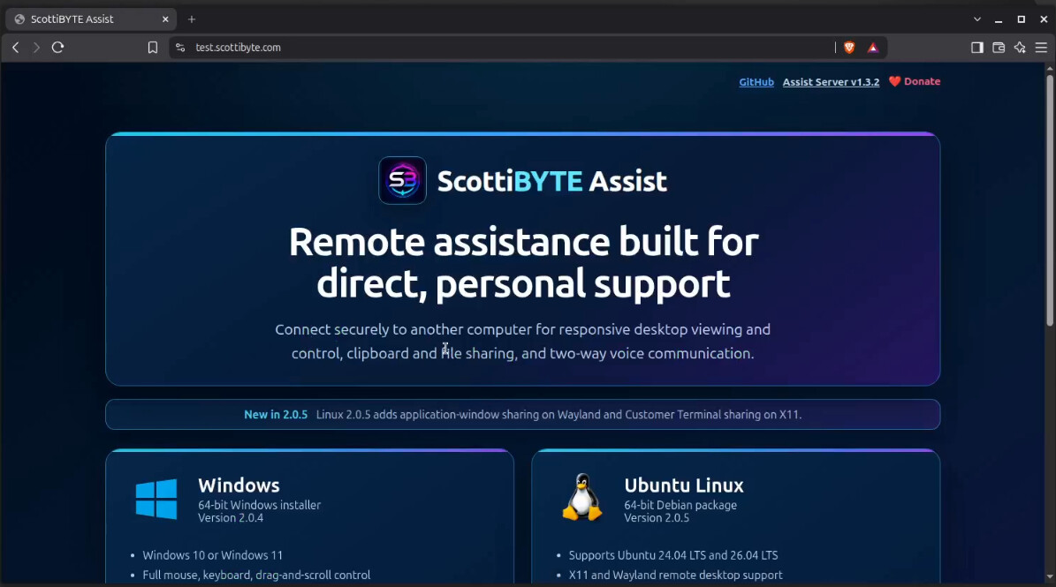Maximize the browser window
Viewport: 1056px width, 587px height.
click(1021, 19)
